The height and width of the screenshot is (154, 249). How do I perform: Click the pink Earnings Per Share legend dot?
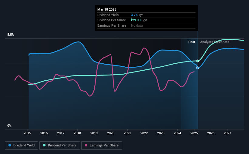coord(86,145)
